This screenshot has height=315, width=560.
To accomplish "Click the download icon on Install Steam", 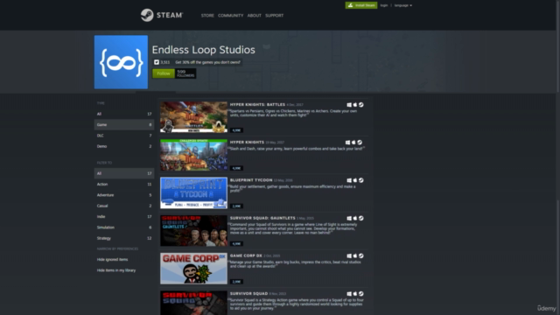I will tap(350, 5).
